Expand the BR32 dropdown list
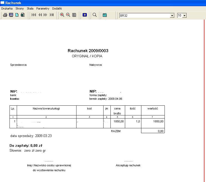The height and width of the screenshot is (182, 206). 172,16
